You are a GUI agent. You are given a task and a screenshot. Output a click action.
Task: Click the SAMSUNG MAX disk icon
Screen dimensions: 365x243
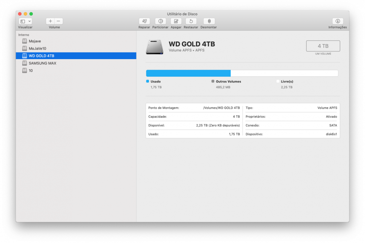pyautogui.click(x=24, y=63)
